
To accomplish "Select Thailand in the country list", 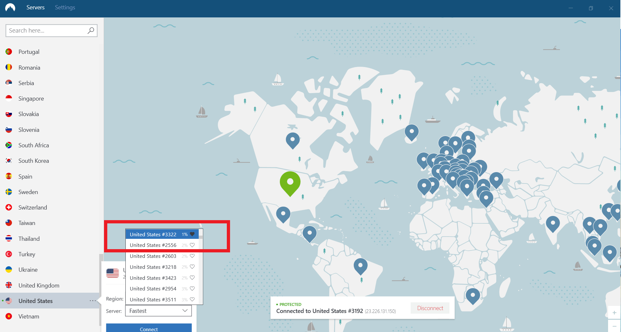I will pyautogui.click(x=50, y=239).
